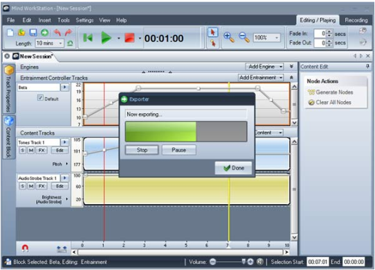Expand the play button options arrow
Image resolution: width=375 pixels, height=270 pixels.
pyautogui.click(x=119, y=38)
